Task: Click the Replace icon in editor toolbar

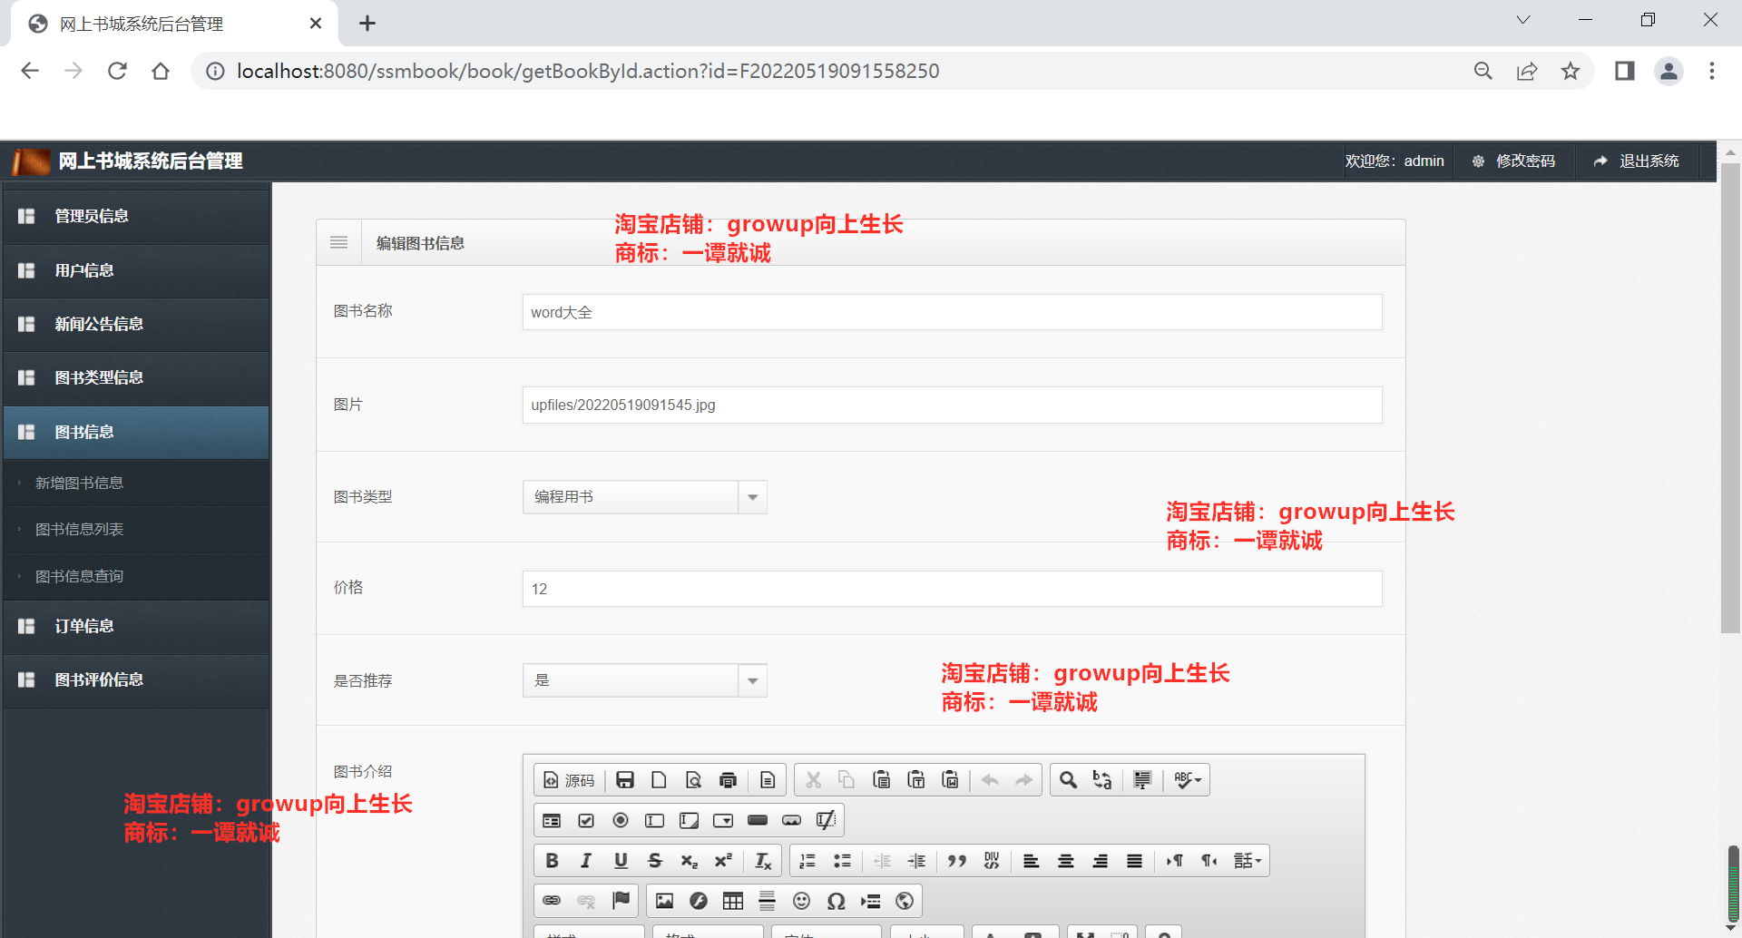Action: [1103, 780]
